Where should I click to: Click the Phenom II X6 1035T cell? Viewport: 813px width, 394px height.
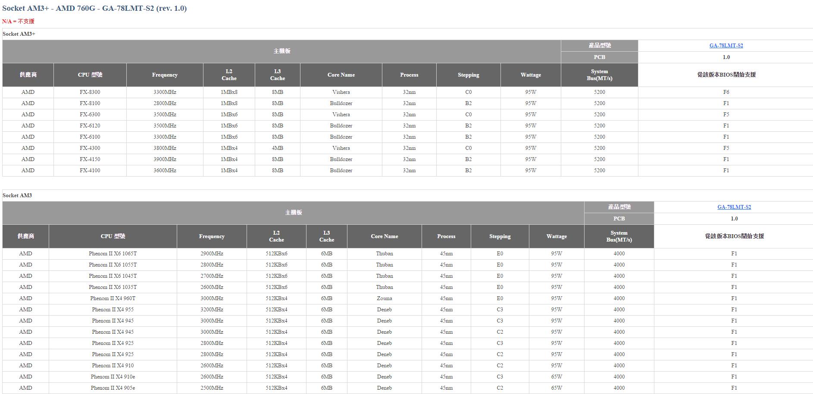click(113, 287)
